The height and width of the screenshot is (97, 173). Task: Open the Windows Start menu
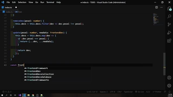2,95
